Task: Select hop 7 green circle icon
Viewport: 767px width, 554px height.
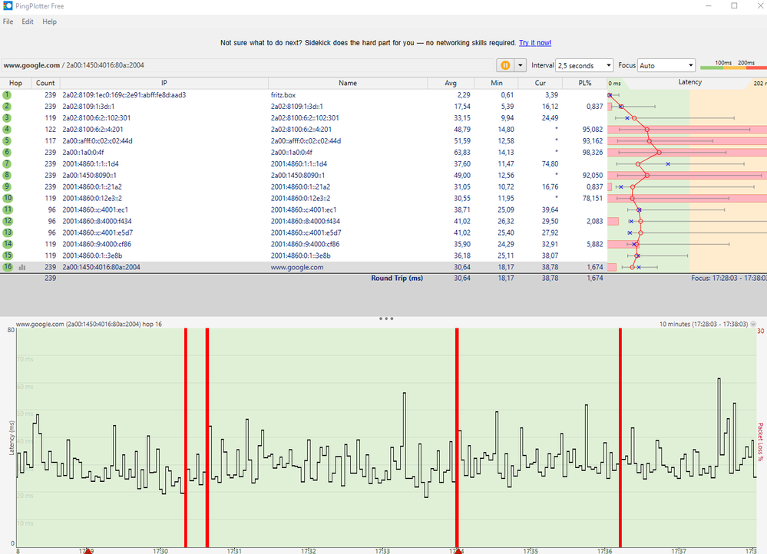Action: (x=7, y=163)
